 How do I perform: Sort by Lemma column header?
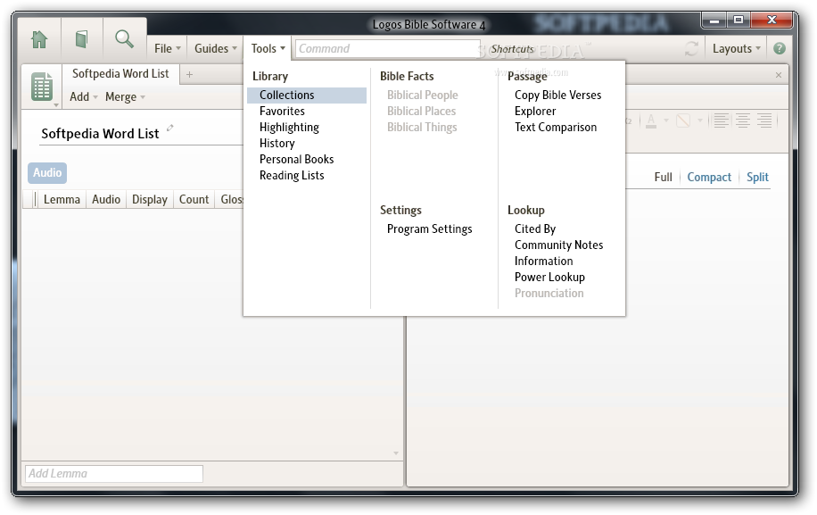pos(62,200)
